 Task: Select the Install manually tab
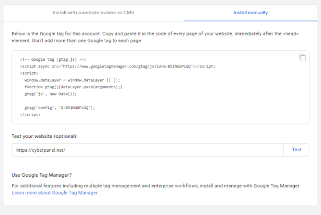pyautogui.click(x=251, y=12)
